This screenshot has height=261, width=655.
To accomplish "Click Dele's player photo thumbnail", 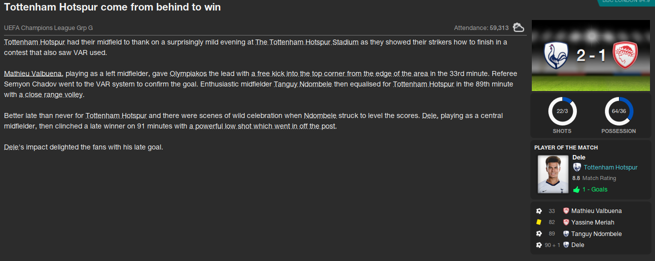I will tap(553, 174).
